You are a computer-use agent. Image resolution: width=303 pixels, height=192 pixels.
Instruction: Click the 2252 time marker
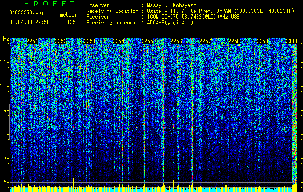(x=61, y=41)
